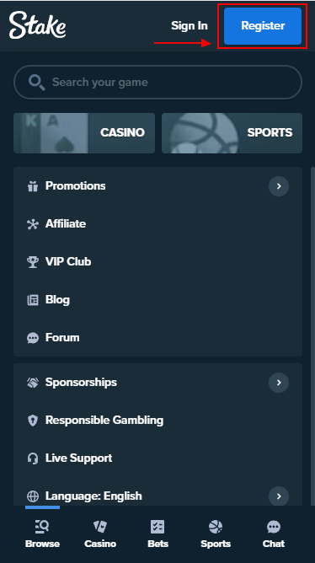Open the Chat tab in bottom bar
Screen dimensions: 315x563
pos(274,534)
